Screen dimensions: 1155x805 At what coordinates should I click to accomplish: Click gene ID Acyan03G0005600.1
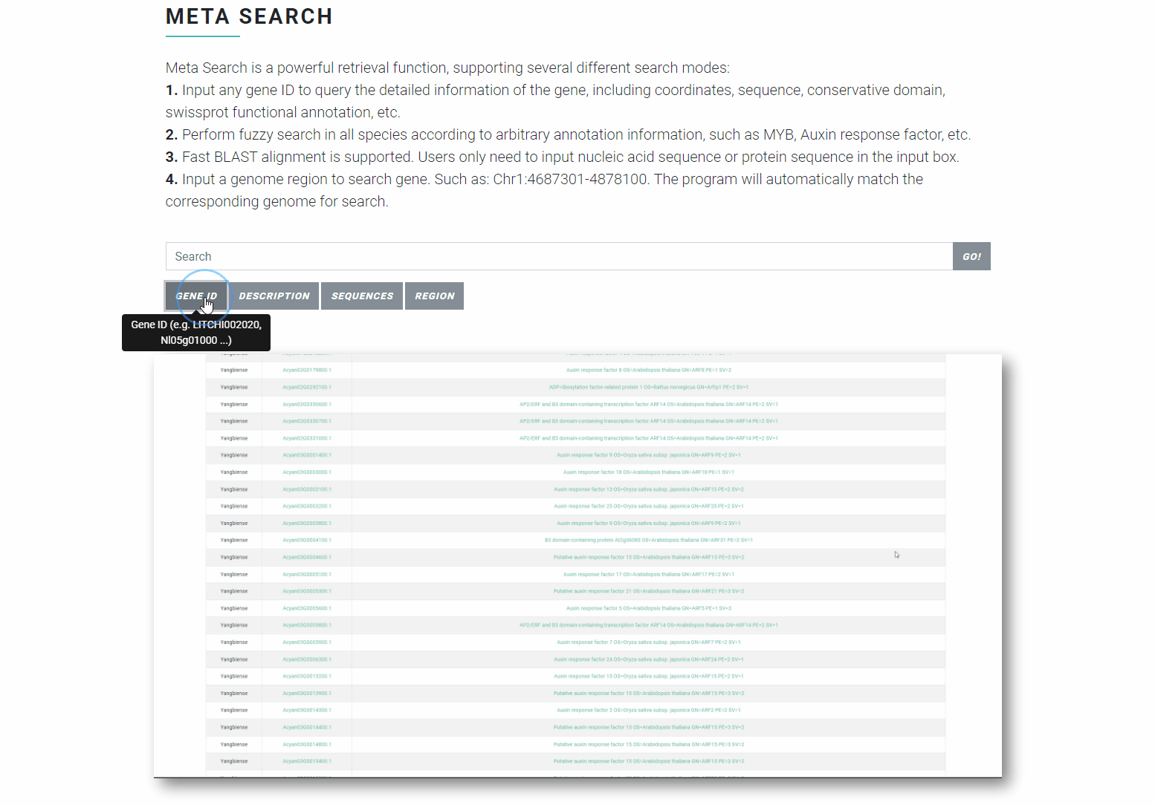pos(307,608)
